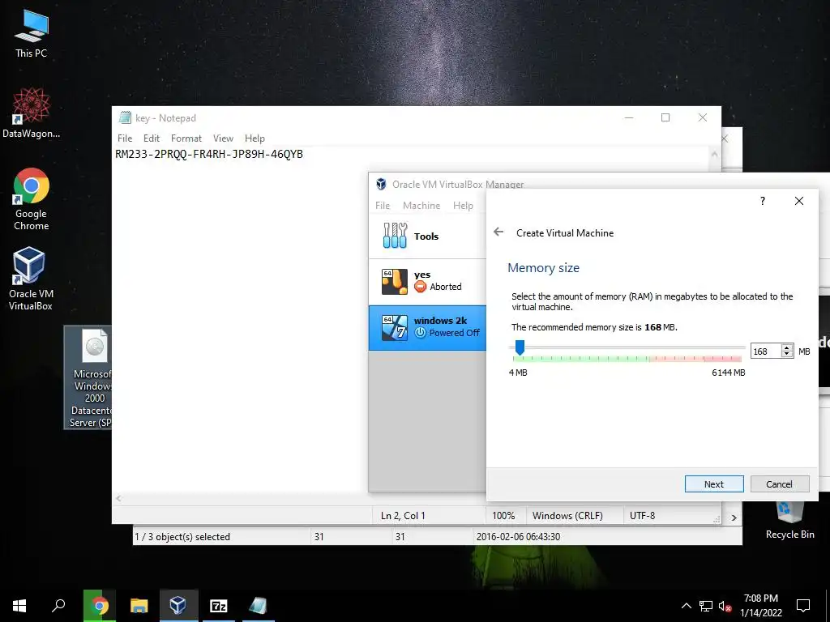Click the 100% zoom status in Notepad
This screenshot has width=830, height=622.
coord(503,516)
